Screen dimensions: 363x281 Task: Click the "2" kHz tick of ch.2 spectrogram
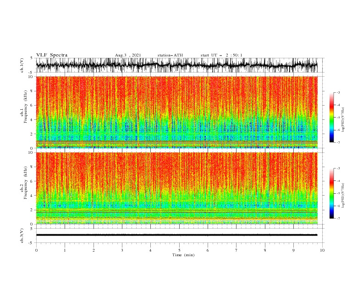coord(32,210)
